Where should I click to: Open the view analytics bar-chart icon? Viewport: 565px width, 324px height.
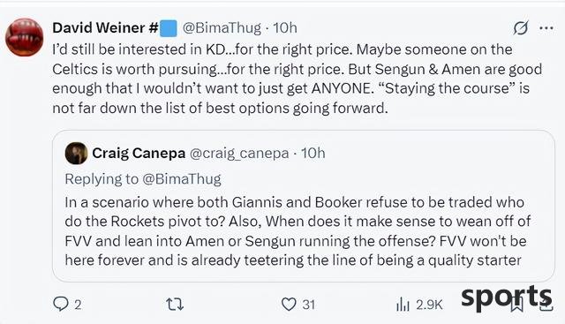pos(403,305)
